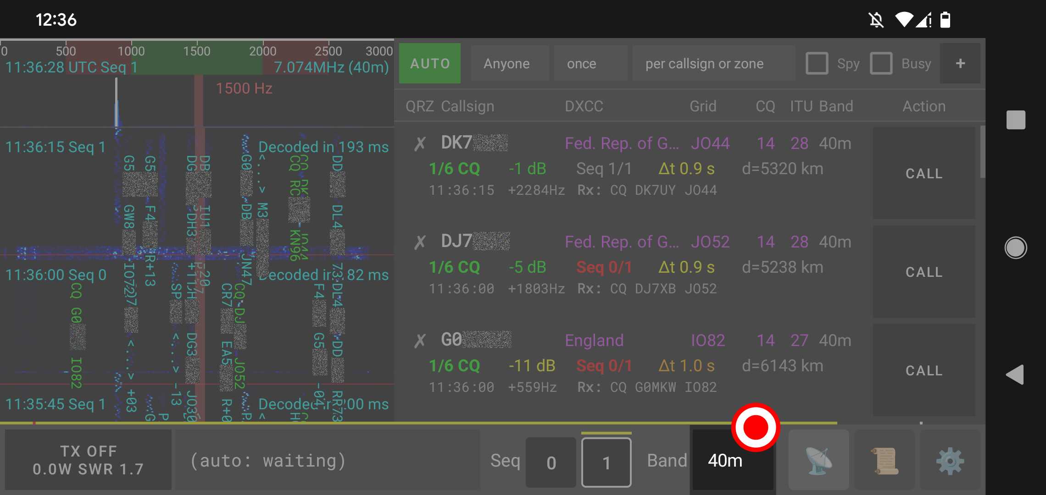Open the settings gear icon
This screenshot has width=1046, height=495.
click(x=951, y=460)
